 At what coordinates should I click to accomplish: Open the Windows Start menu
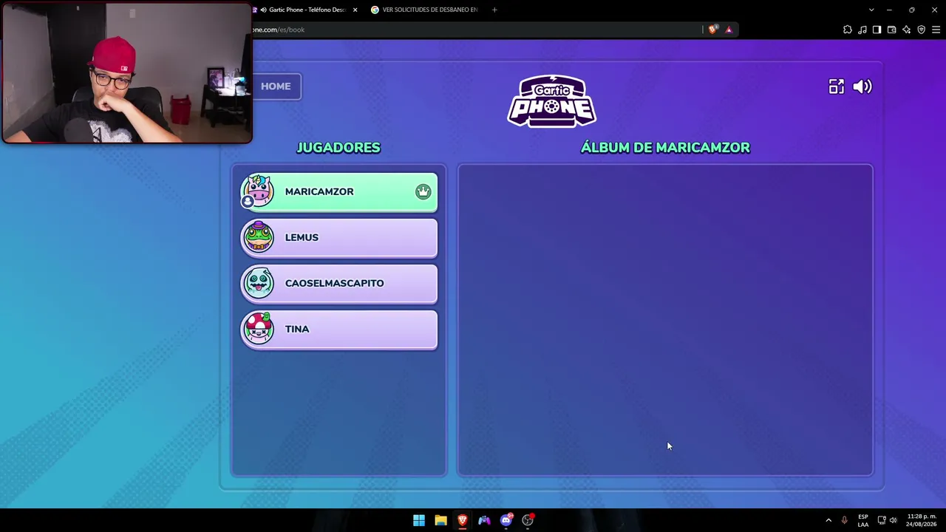[419, 520]
